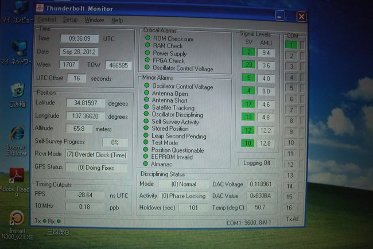
Task: Open the Setup menu
Action: (70, 20)
